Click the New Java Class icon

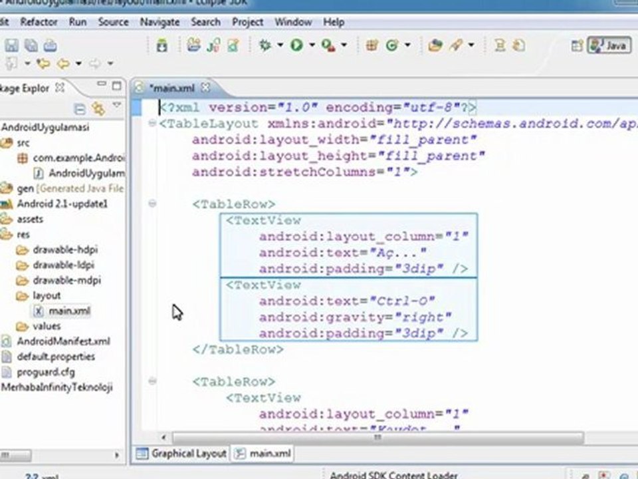pos(392,45)
